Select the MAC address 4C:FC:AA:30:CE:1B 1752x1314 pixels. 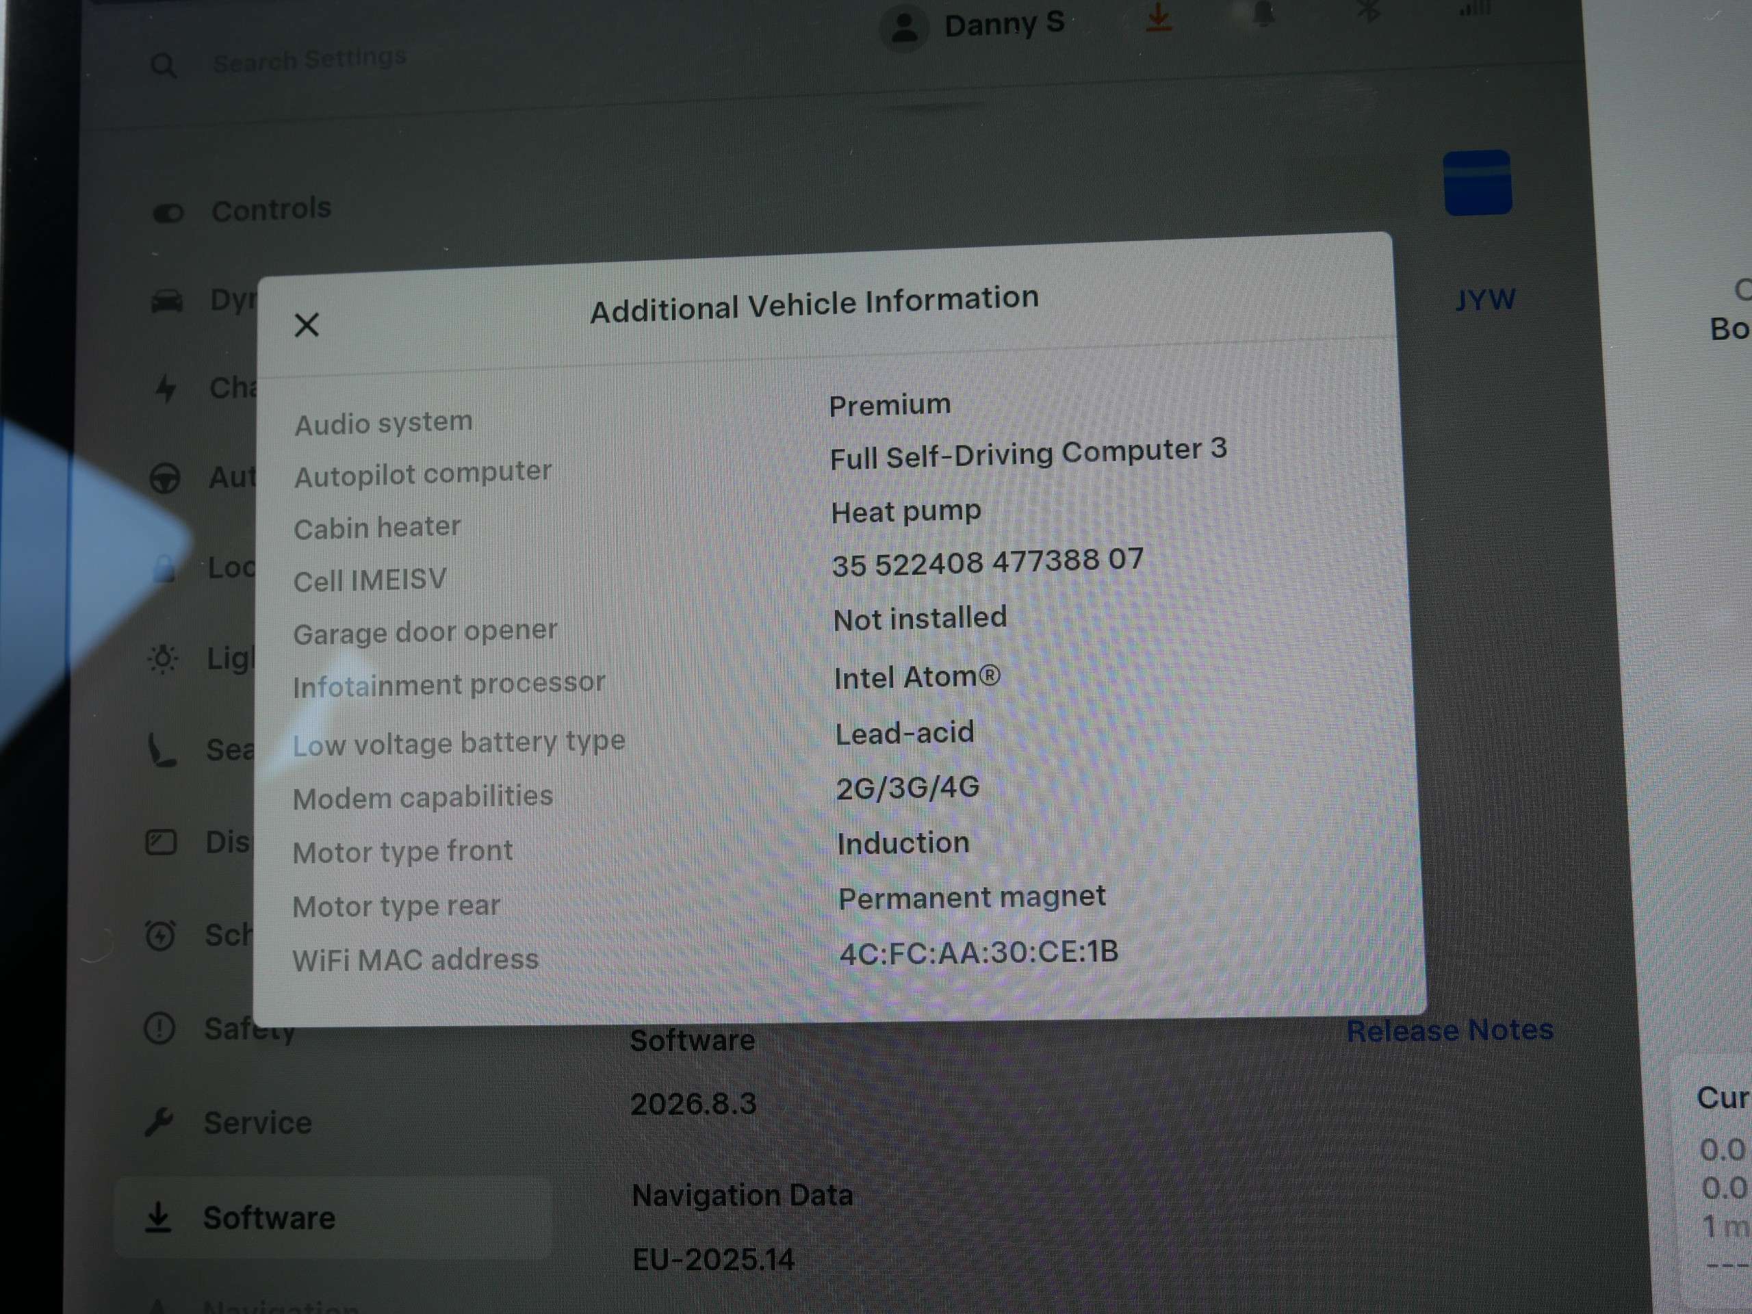979,952
